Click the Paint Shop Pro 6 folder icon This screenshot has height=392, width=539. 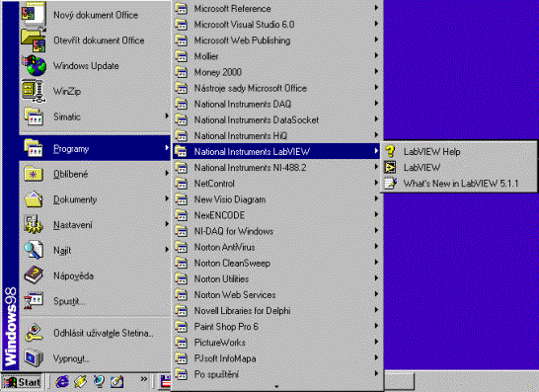(181, 326)
